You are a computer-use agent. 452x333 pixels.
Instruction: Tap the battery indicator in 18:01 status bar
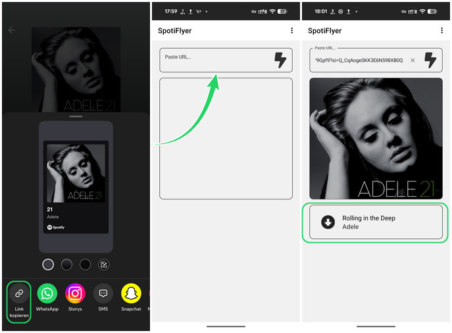tap(432, 11)
